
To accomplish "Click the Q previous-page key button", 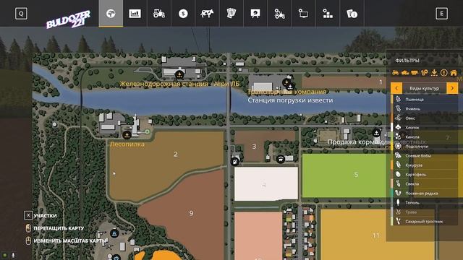I will coord(21,14).
